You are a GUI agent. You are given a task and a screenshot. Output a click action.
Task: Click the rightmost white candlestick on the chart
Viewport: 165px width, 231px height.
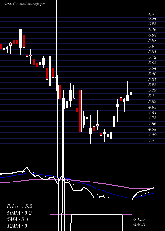(x=131, y=93)
